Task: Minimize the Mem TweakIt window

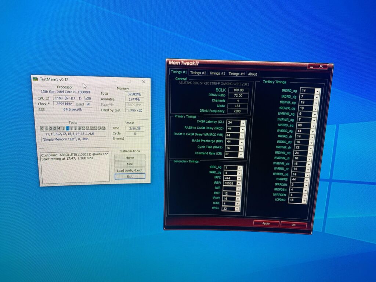Action: click(x=312, y=66)
